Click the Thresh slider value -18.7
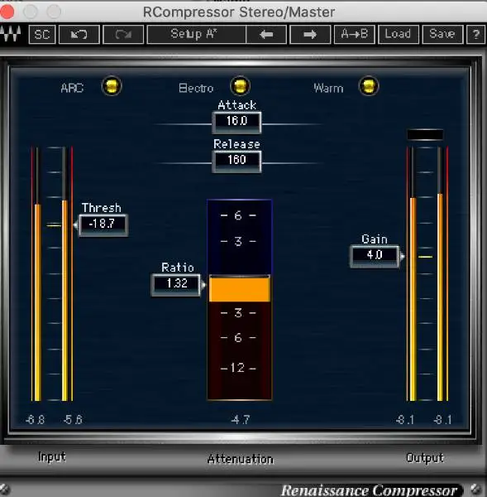The image size is (487, 497). point(103,224)
